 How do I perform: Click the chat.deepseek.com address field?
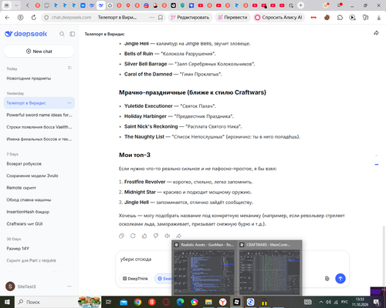(71, 18)
